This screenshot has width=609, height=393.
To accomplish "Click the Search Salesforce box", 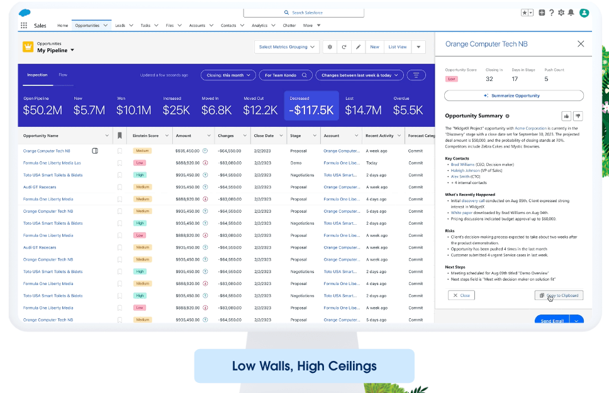I will coord(304,13).
